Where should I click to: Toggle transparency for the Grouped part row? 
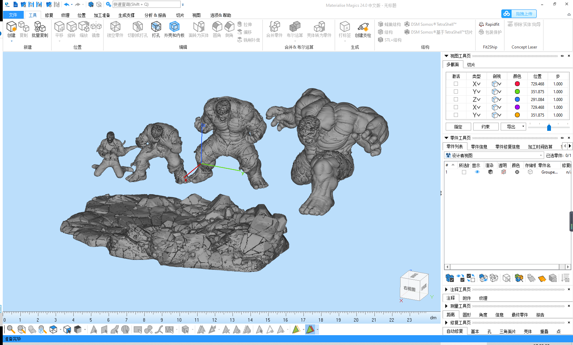[x=504, y=172]
